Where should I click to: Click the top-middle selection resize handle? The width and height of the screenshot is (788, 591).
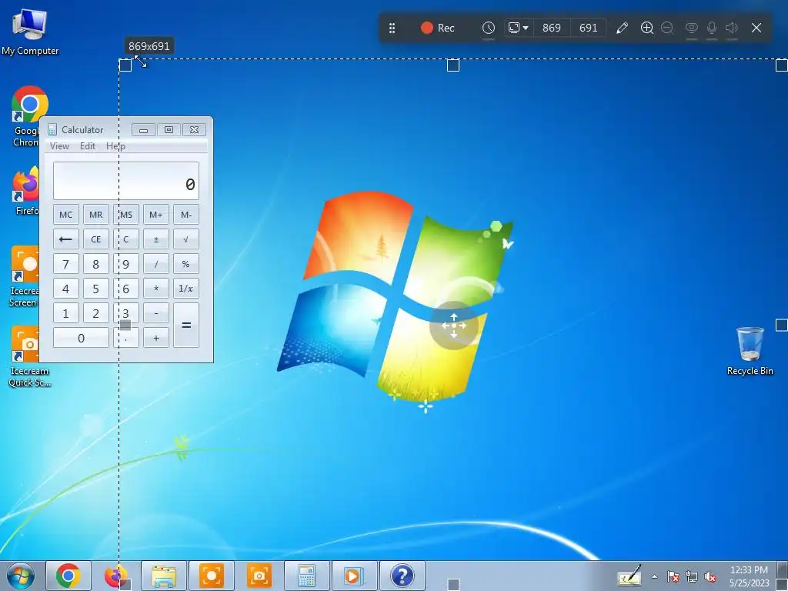[452, 65]
